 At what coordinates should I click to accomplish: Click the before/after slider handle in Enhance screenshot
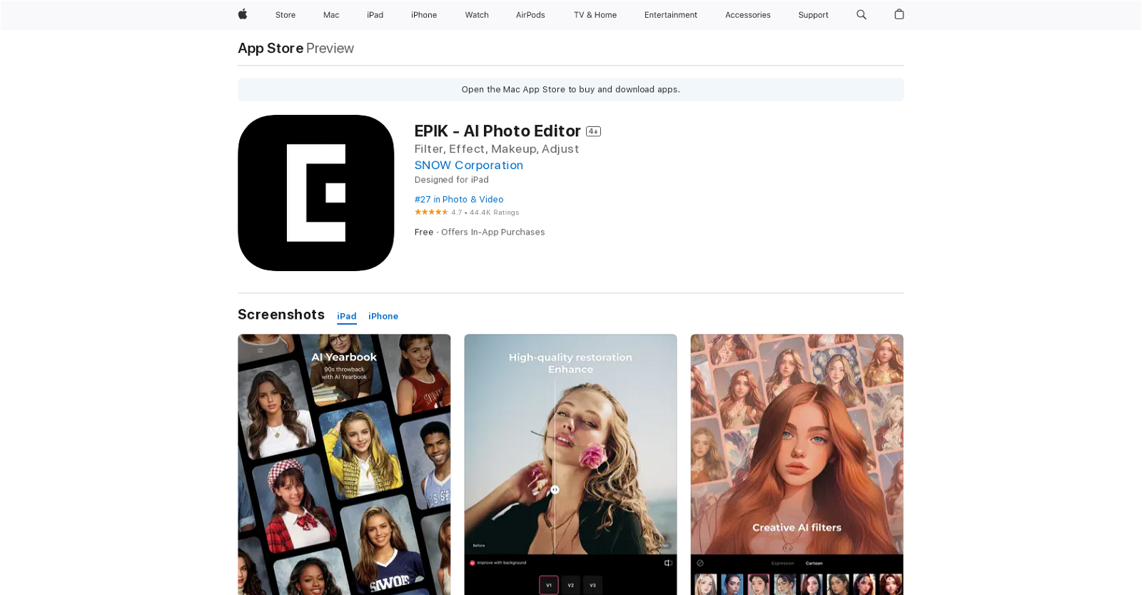pyautogui.click(x=555, y=489)
